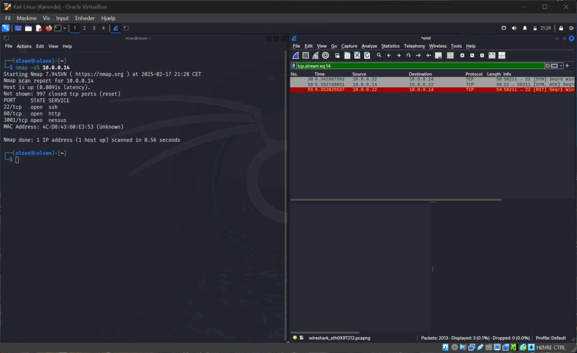
Task: Open the Profile: Default selector
Action: 551,338
